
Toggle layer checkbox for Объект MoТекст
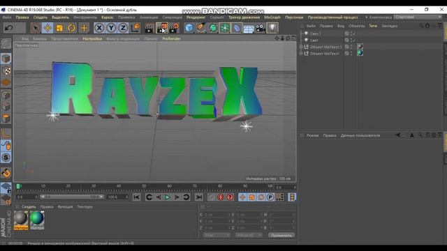click(x=346, y=53)
